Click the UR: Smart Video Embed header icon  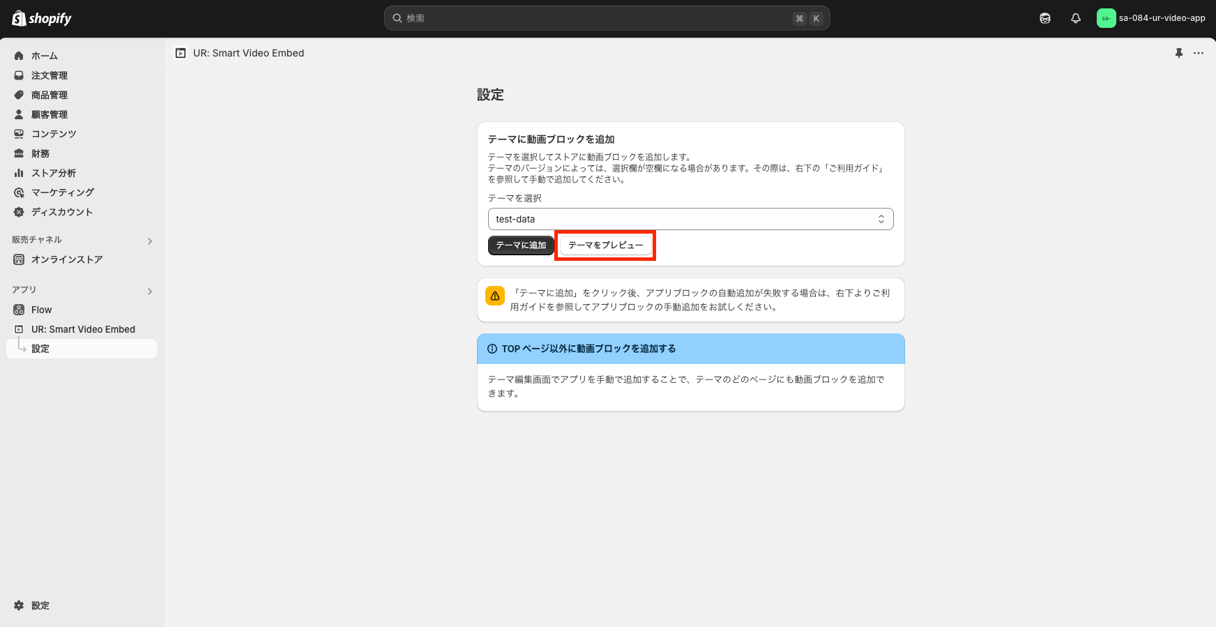pyautogui.click(x=181, y=53)
